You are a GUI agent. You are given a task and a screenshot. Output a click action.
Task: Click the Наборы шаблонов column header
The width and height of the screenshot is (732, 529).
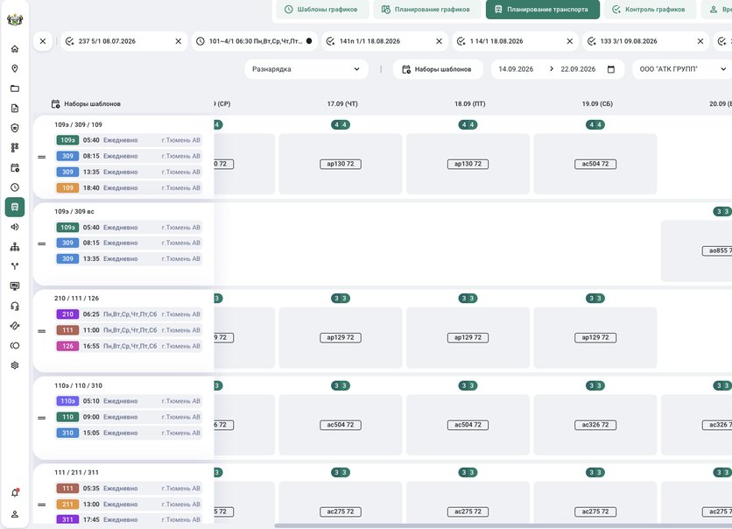point(86,103)
